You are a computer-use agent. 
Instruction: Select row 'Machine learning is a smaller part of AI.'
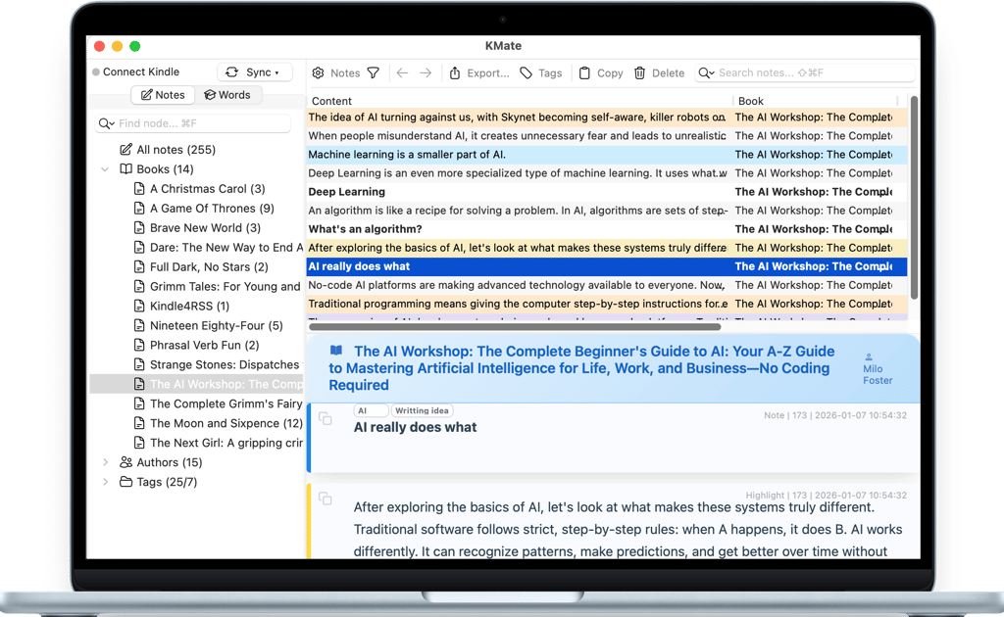(607, 154)
